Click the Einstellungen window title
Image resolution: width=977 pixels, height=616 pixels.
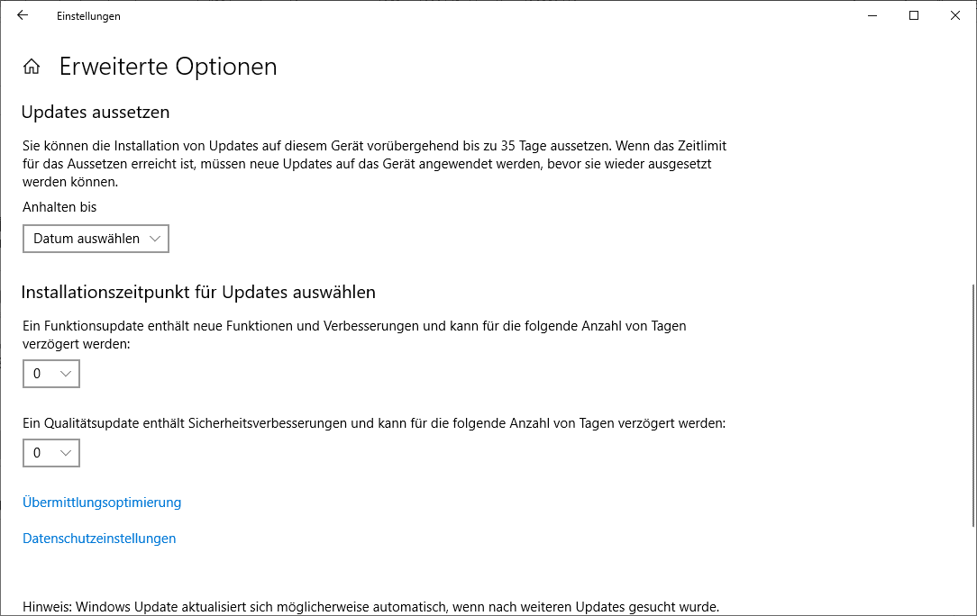(88, 16)
